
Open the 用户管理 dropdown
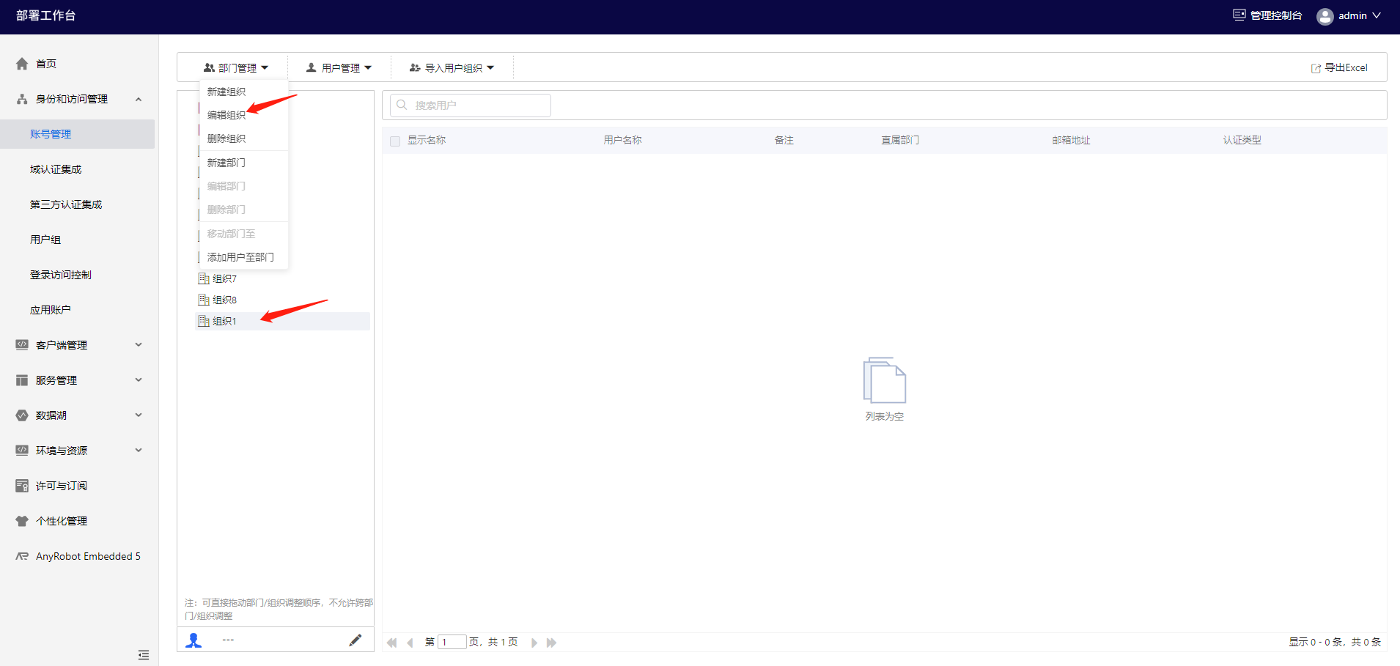[339, 67]
